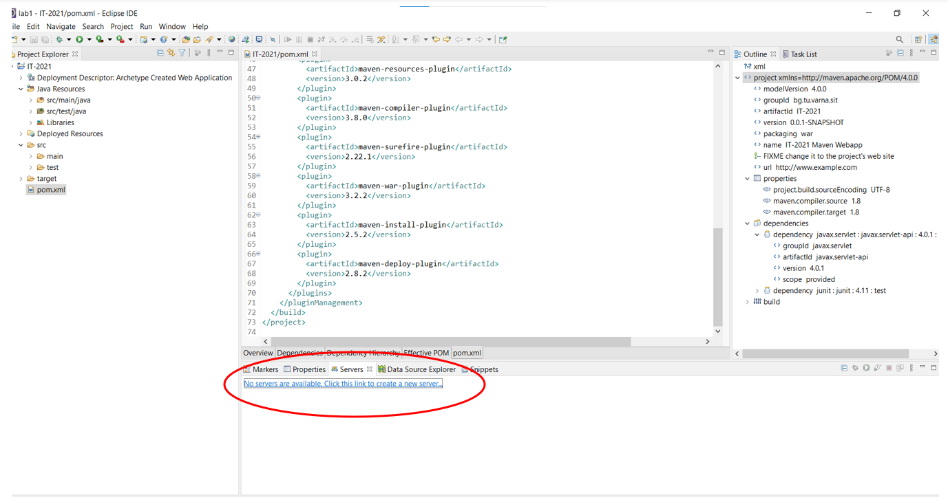Click the editor horizontal scrollbar thumb

[451, 341]
